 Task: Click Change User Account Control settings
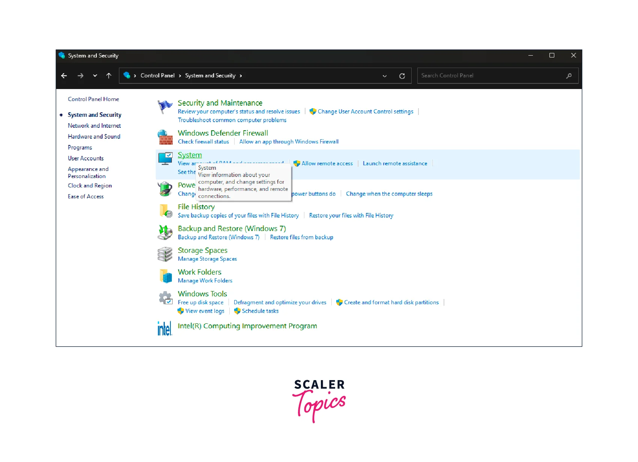click(x=365, y=112)
